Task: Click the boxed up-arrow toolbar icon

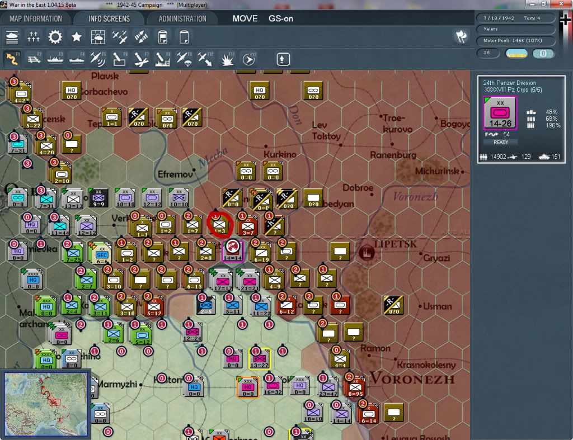Action: click(283, 59)
